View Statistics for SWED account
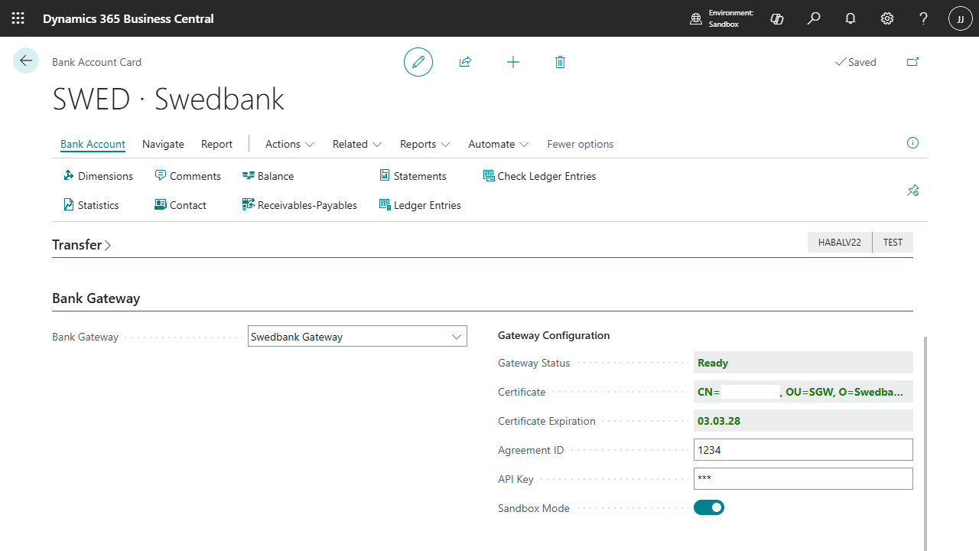This screenshot has width=979, height=551. 91,204
